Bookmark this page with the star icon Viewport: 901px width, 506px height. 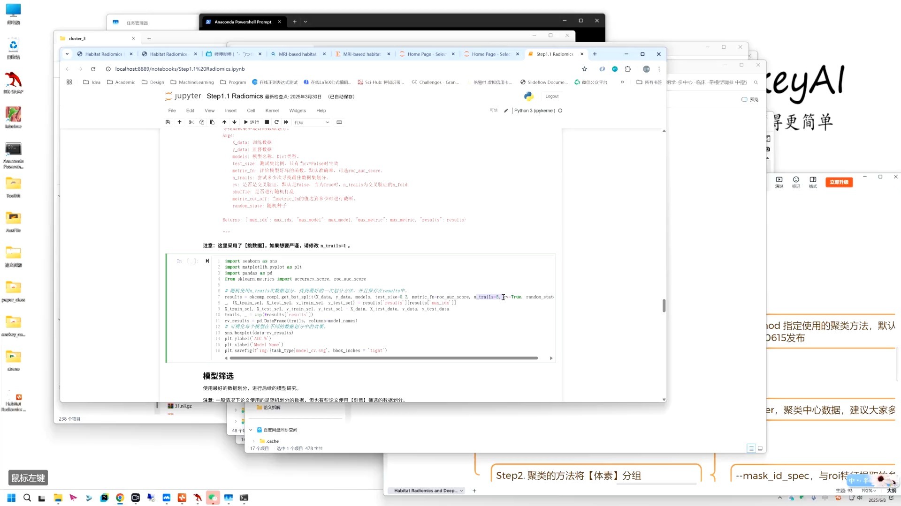click(584, 69)
